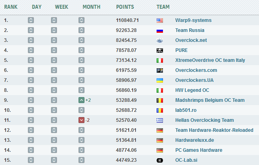
Task: Click week change icon for rank 12
Action: click(54, 130)
